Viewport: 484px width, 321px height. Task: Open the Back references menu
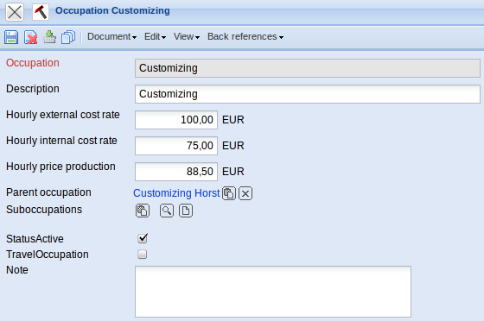coord(245,36)
